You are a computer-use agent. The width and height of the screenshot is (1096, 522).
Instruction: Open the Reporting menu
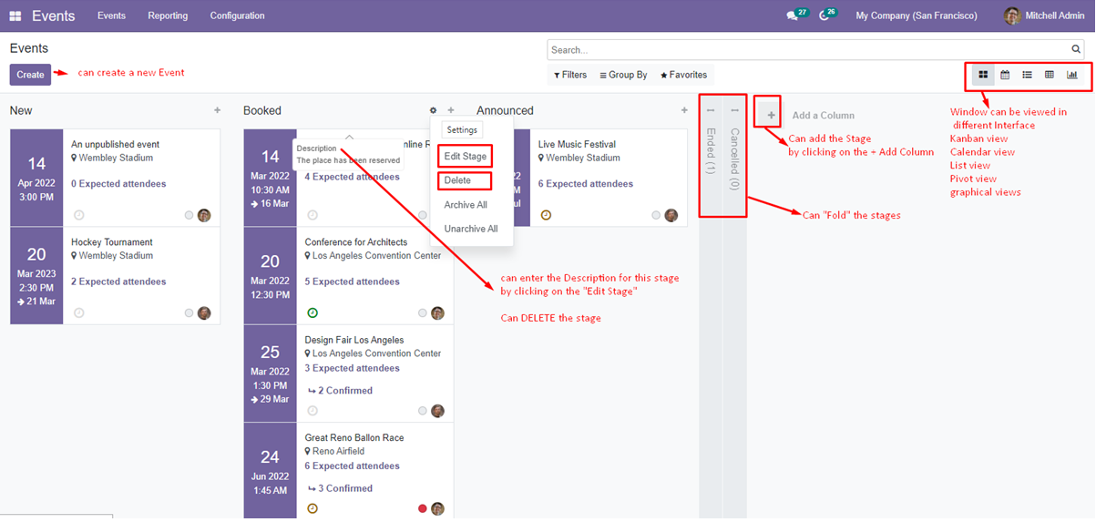pos(168,16)
